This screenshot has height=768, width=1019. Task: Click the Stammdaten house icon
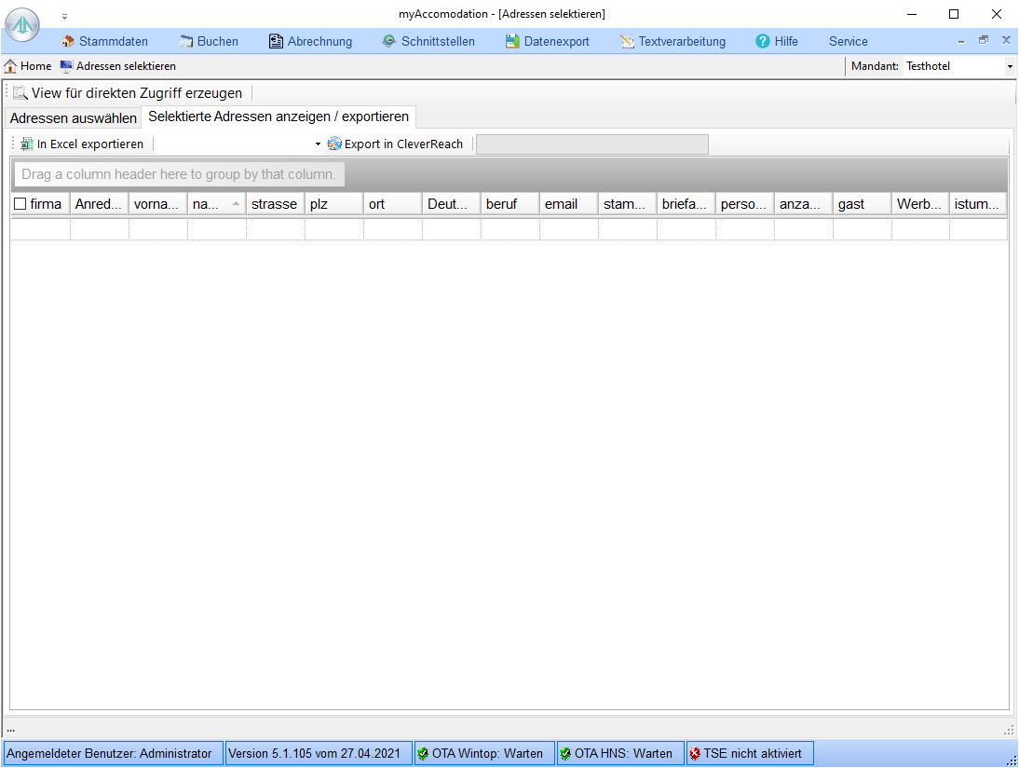tap(68, 41)
